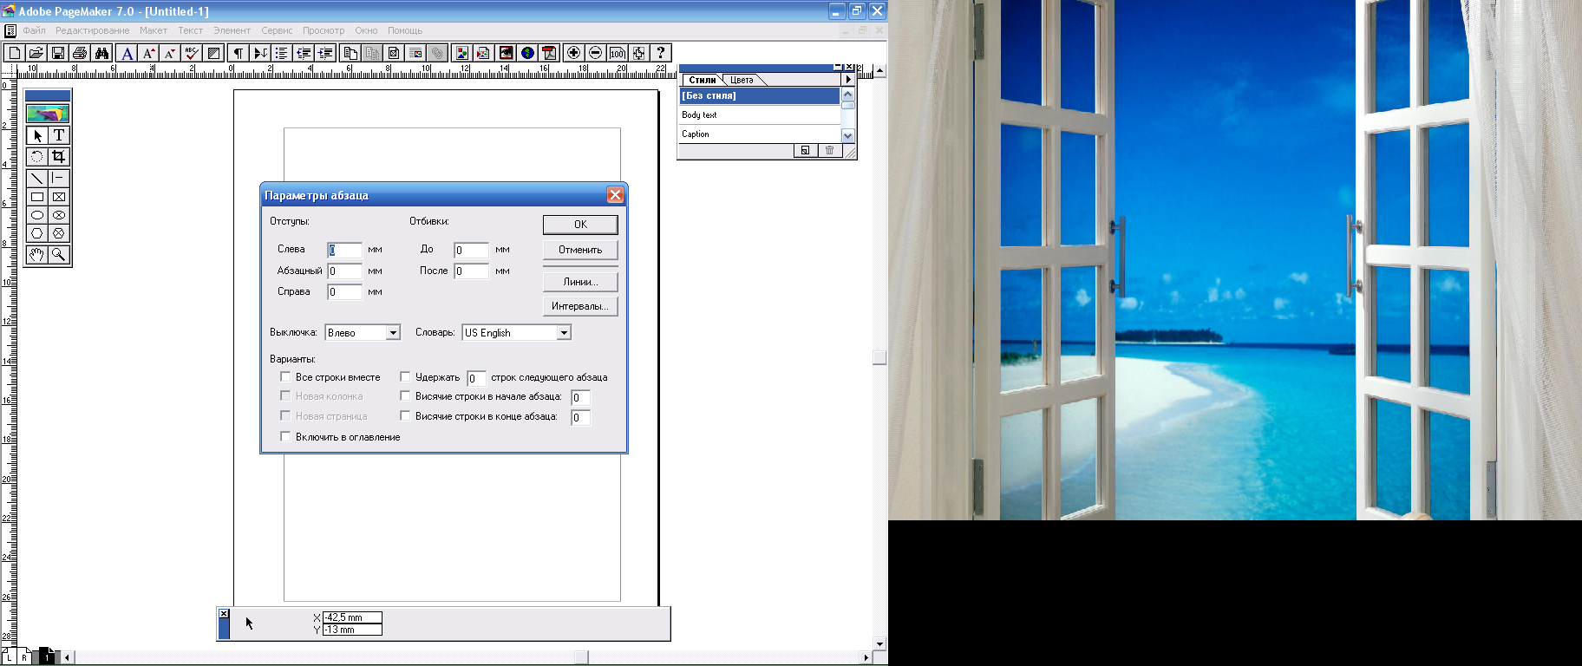Click the HTML export globe icon

(x=527, y=53)
